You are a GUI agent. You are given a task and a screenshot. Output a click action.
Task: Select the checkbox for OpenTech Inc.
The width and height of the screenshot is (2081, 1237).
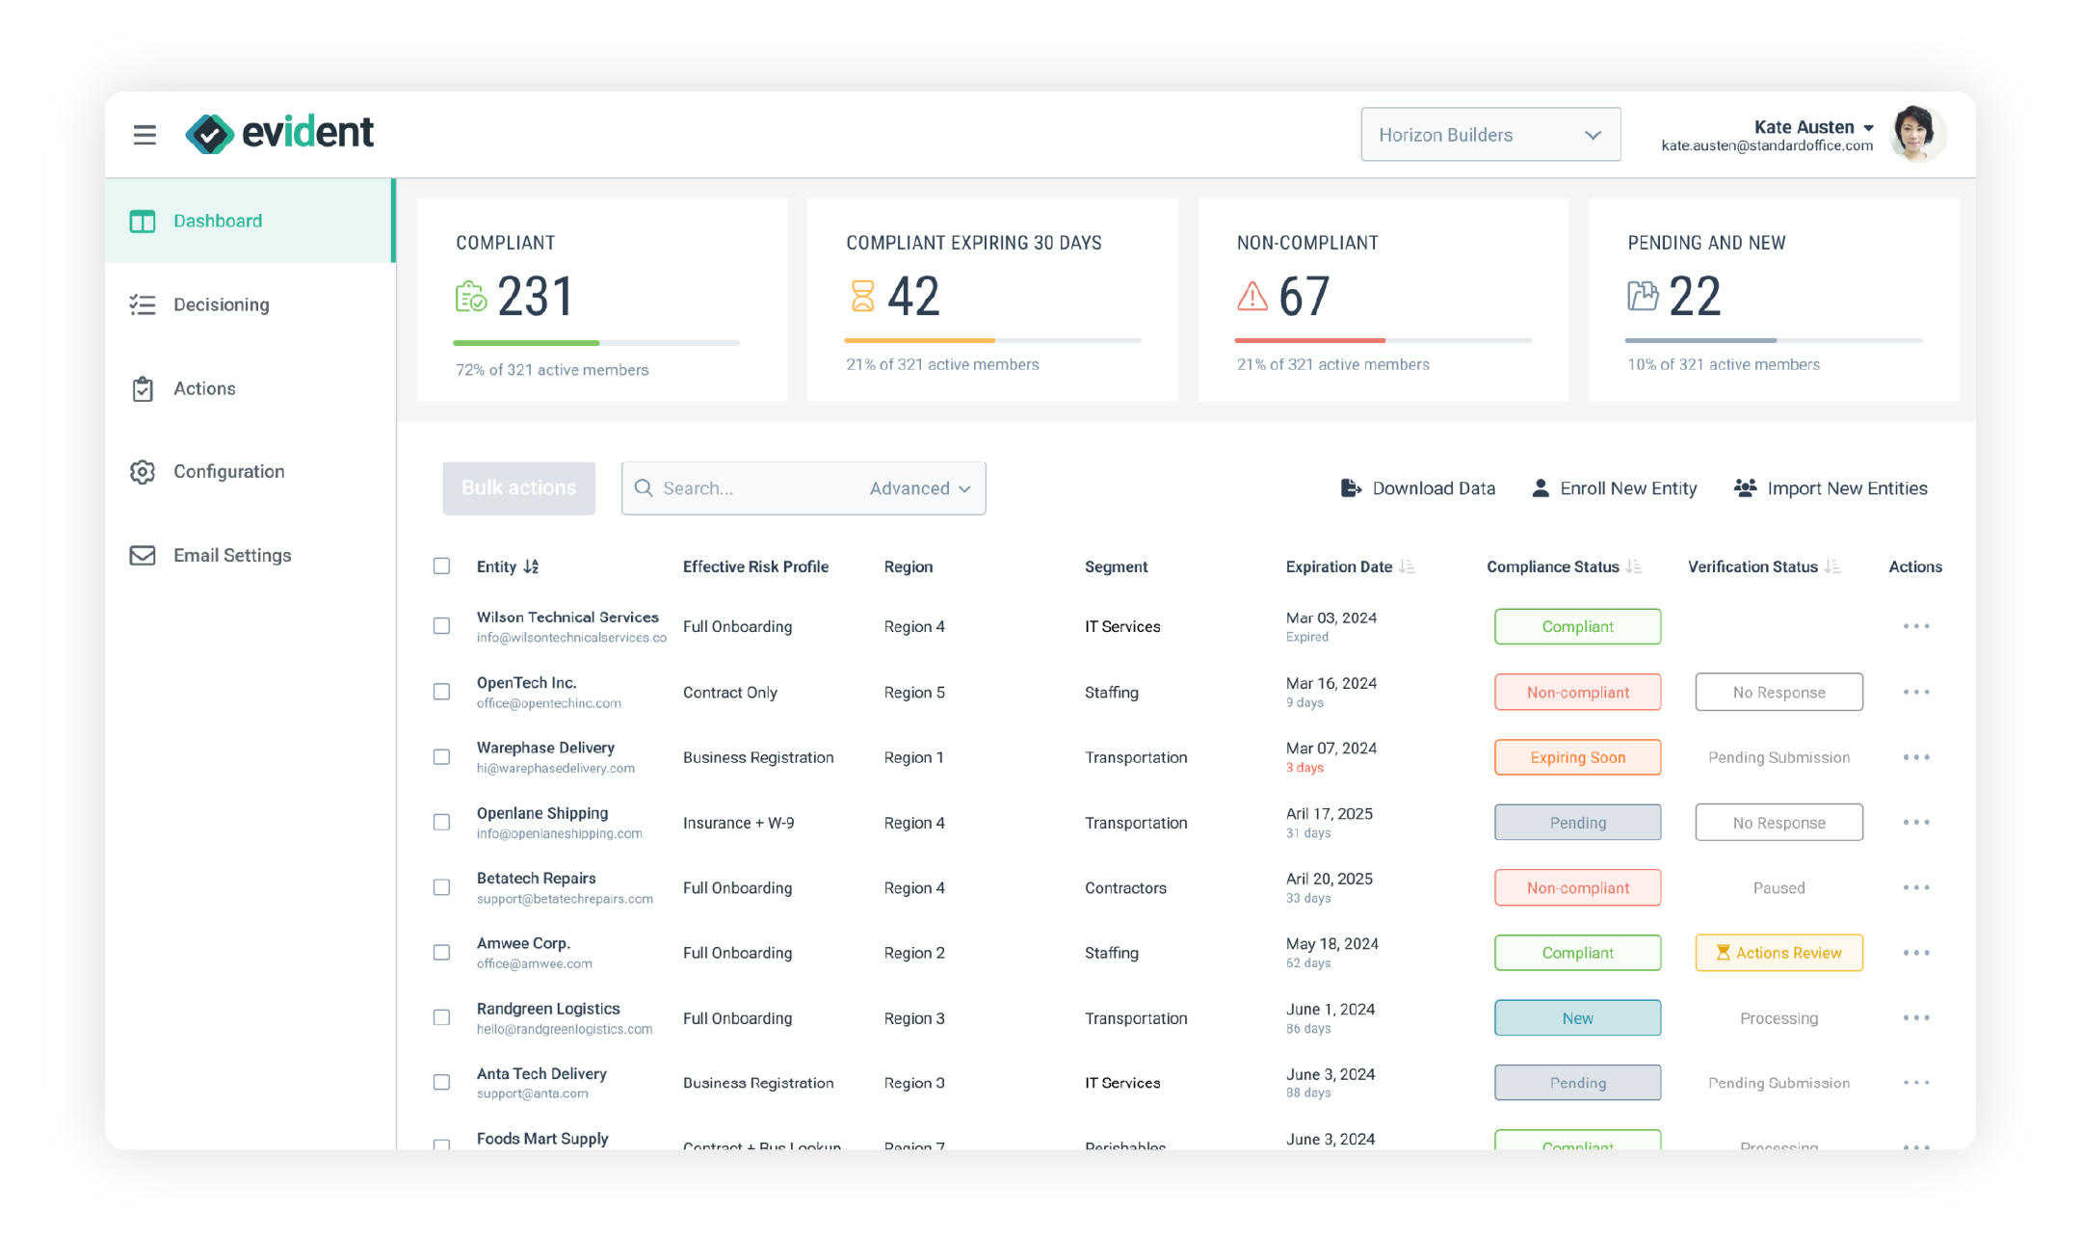pyautogui.click(x=441, y=692)
